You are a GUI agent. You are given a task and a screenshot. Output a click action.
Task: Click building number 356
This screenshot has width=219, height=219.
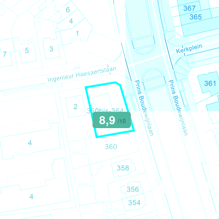(132, 189)
